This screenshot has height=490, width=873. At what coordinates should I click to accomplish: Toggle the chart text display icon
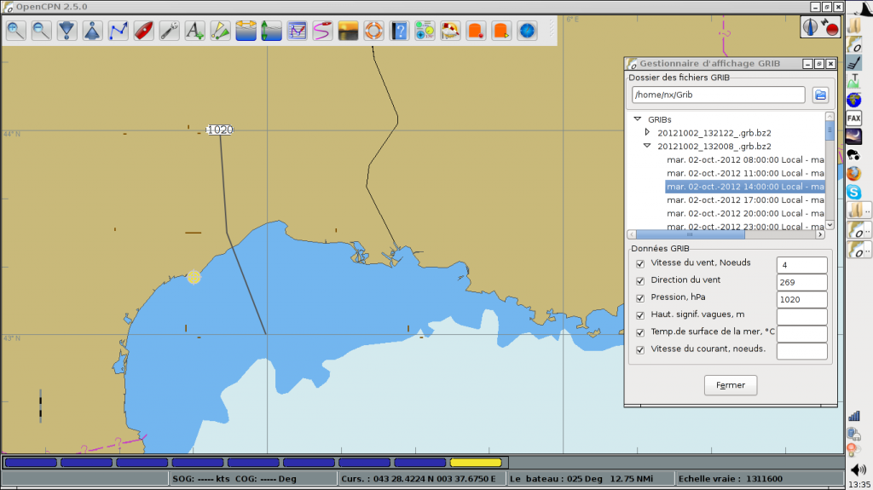(x=195, y=32)
